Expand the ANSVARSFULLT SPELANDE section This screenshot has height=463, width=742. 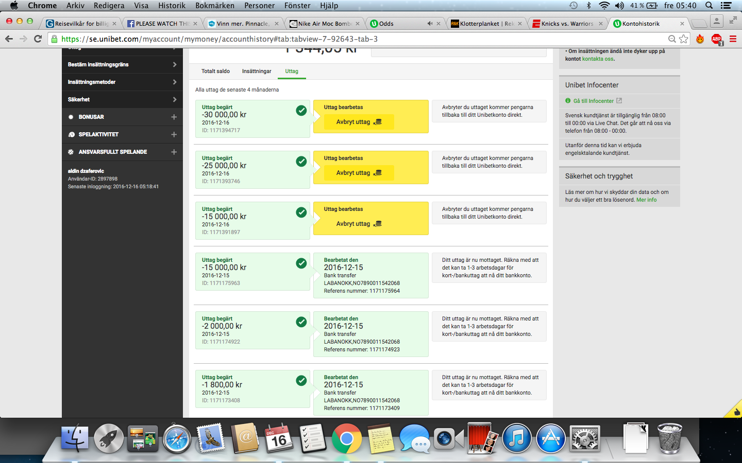[x=122, y=152]
